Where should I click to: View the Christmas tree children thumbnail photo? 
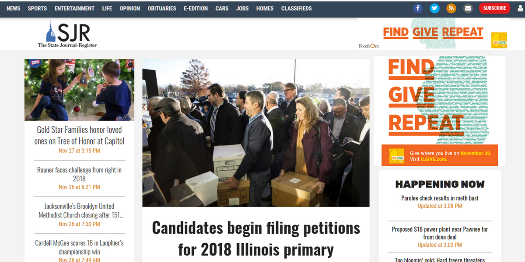[x=79, y=90]
